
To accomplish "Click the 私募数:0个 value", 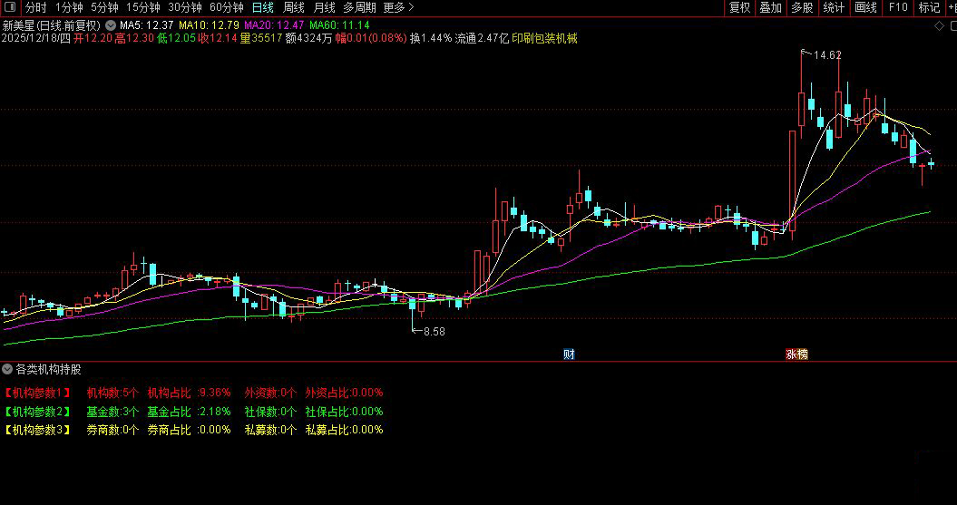I will 270,430.
